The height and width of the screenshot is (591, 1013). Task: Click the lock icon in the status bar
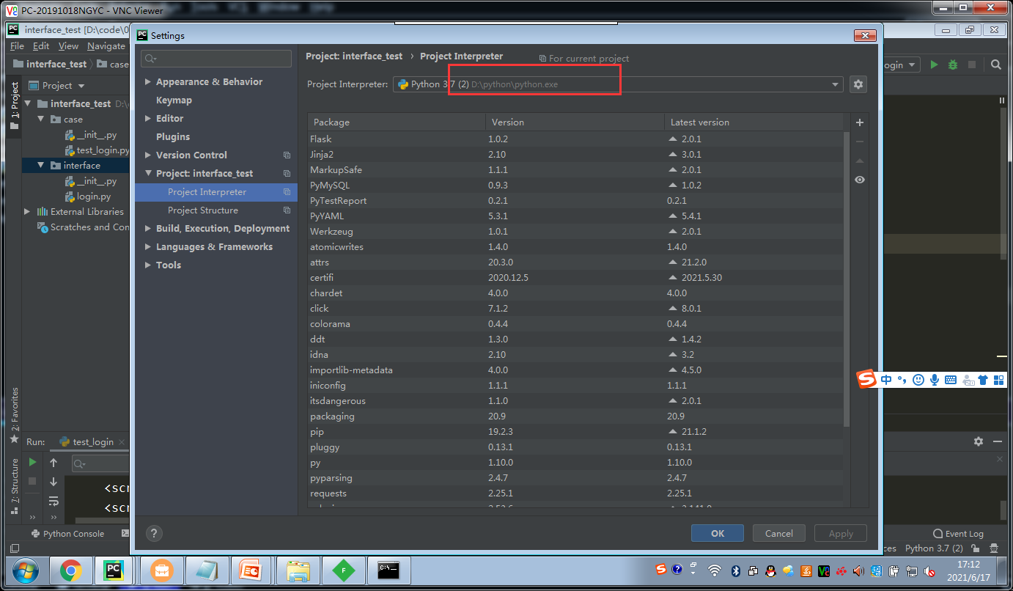(x=974, y=548)
